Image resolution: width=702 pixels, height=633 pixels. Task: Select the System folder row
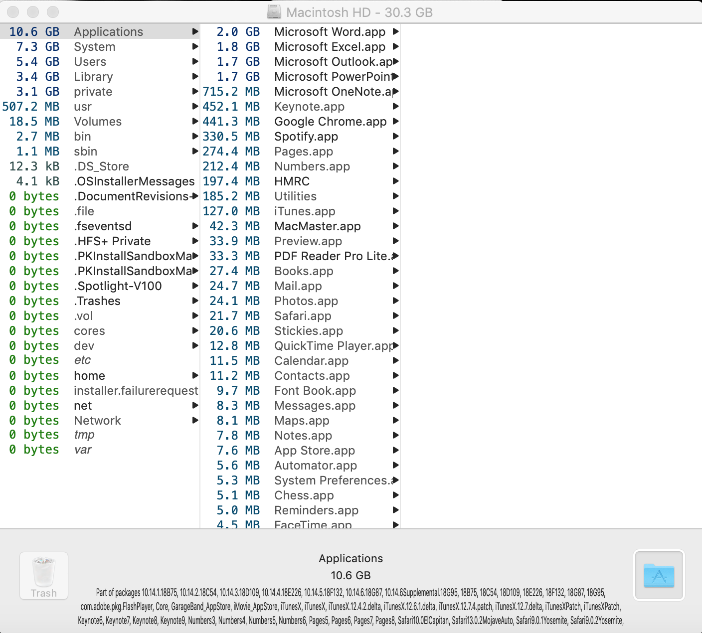pos(100,47)
